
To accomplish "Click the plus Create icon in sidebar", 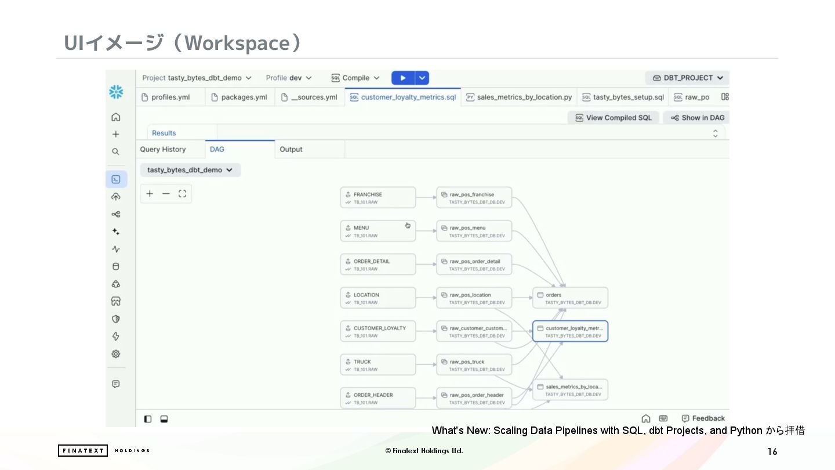I will tap(116, 134).
